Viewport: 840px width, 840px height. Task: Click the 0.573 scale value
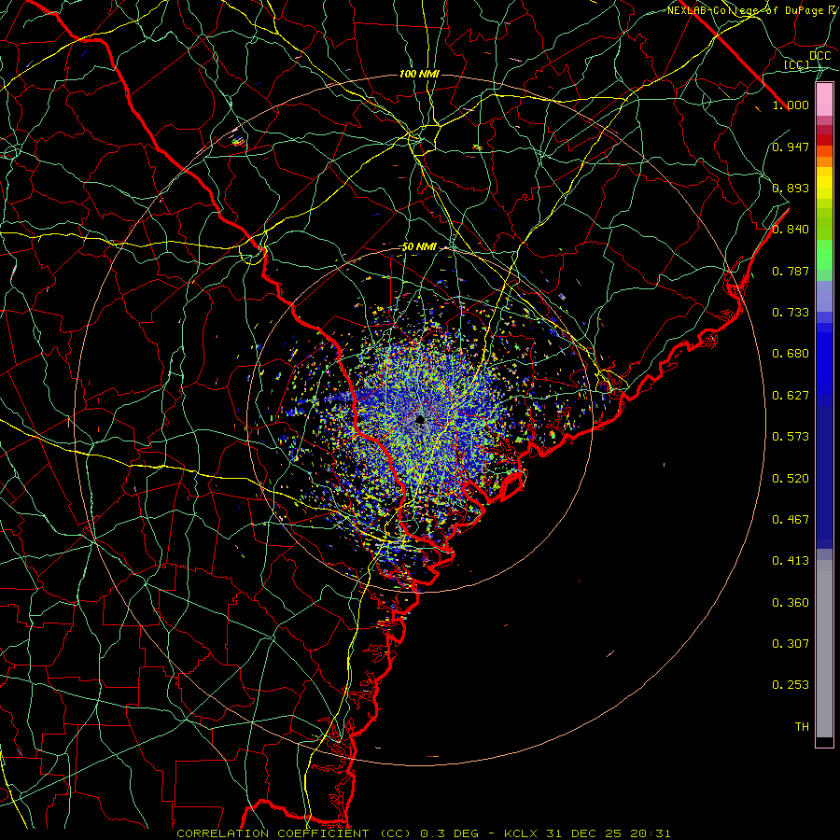[x=791, y=436]
